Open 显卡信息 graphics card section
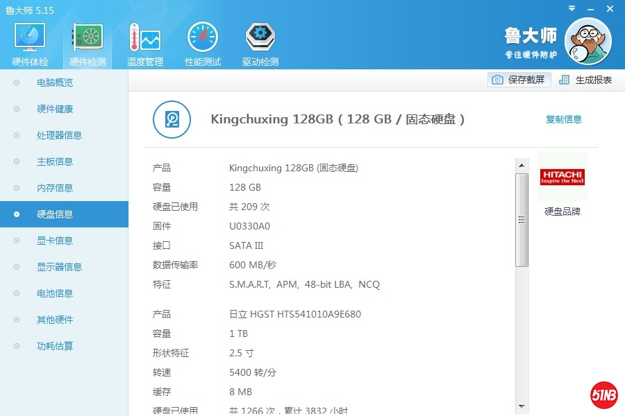 55,241
